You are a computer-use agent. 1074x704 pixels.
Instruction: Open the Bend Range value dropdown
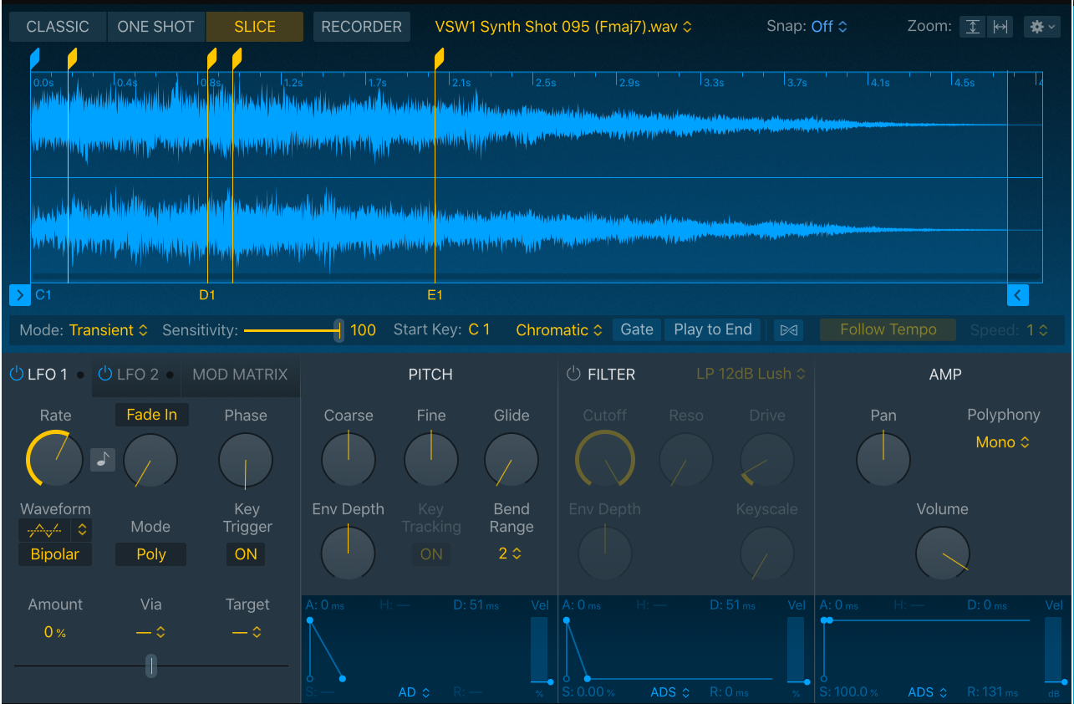[x=510, y=554]
